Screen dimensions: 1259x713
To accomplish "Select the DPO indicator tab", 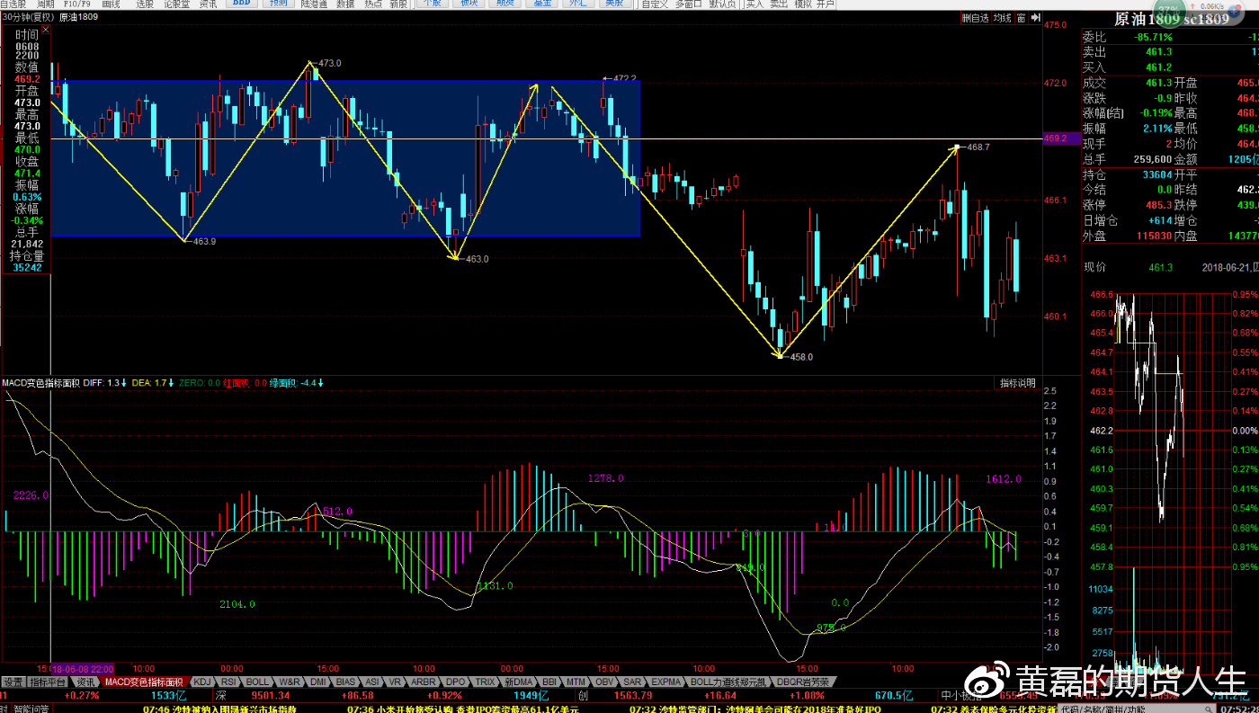I will 456,682.
